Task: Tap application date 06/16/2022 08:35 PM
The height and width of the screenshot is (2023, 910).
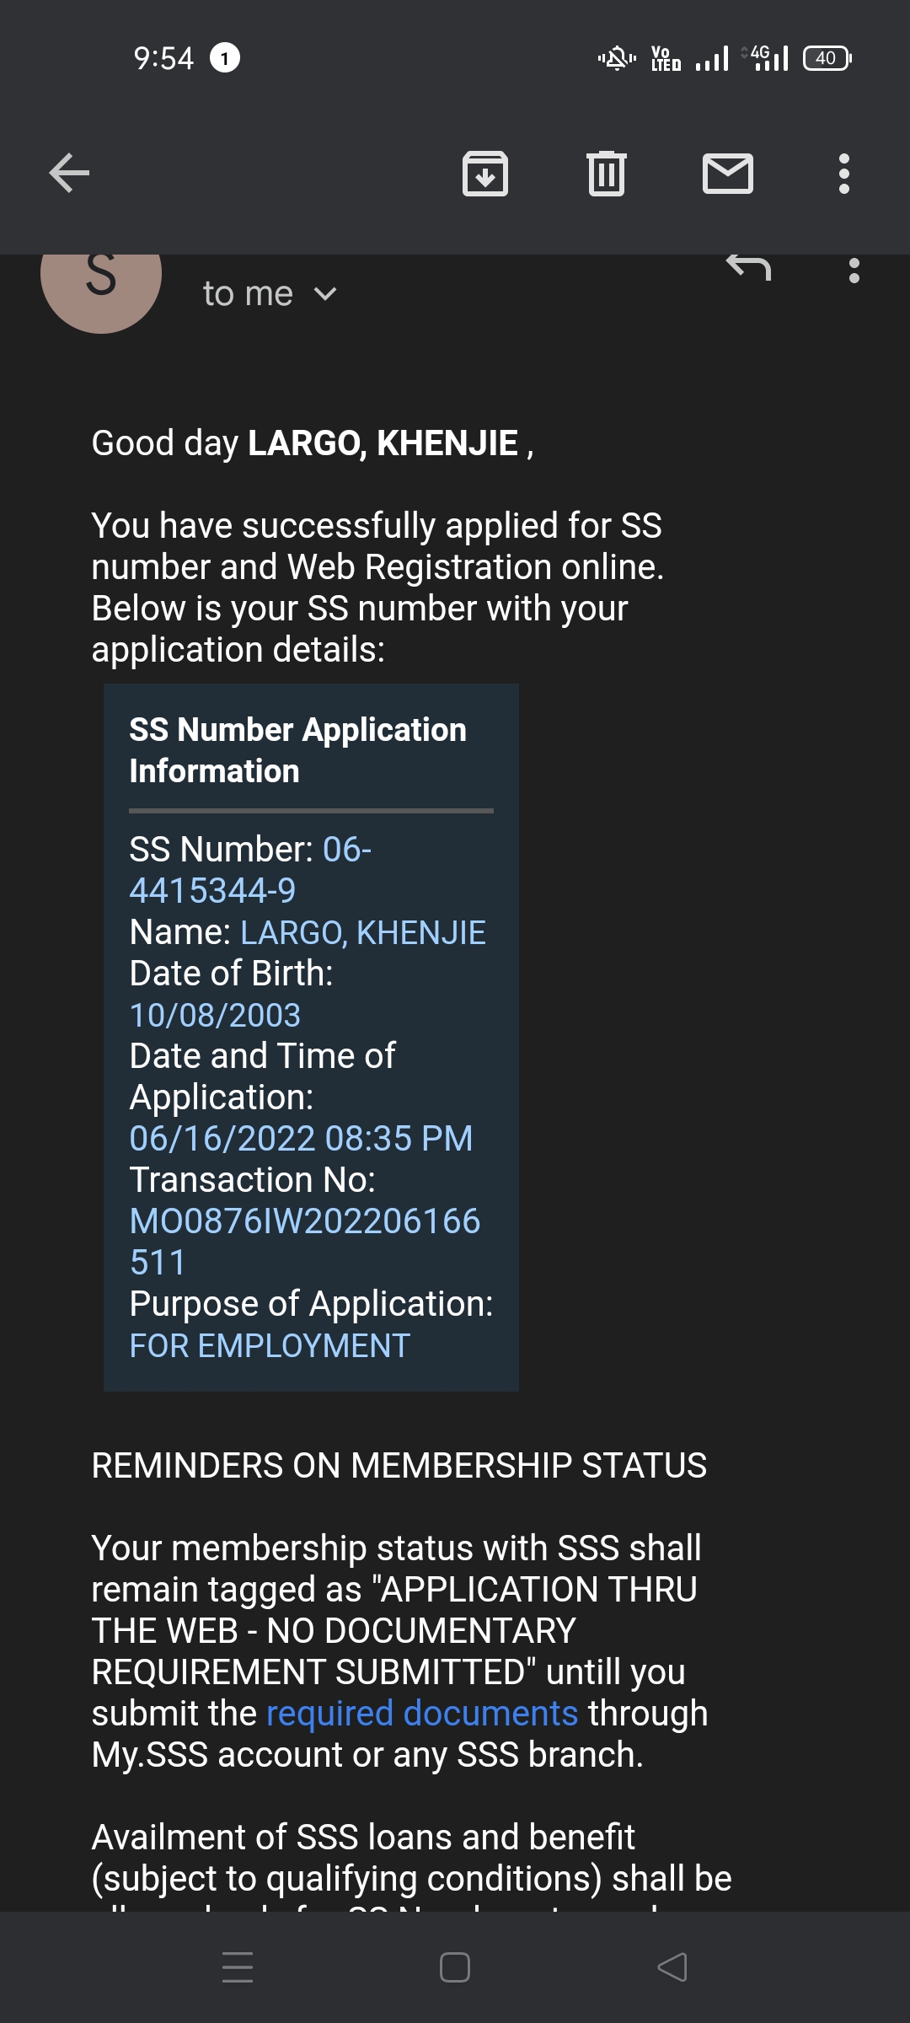Action: coord(301,1139)
